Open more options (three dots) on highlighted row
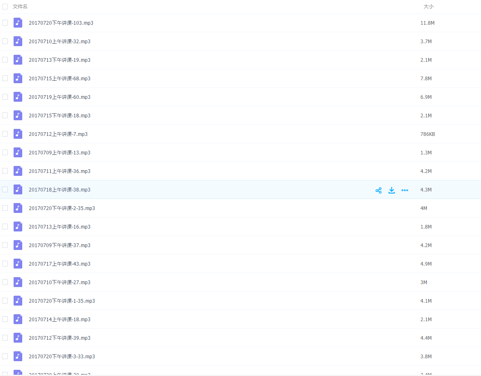This screenshot has height=376, width=481. 405,190
